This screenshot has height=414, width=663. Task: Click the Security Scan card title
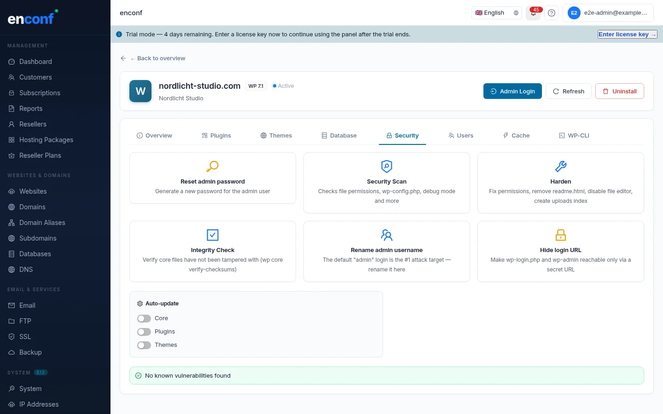click(387, 182)
